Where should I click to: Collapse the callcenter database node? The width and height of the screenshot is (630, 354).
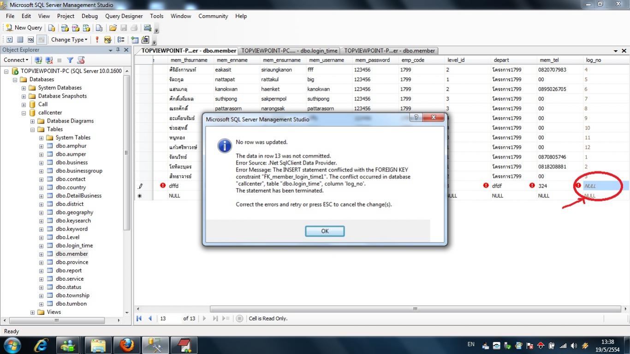pyautogui.click(x=24, y=112)
